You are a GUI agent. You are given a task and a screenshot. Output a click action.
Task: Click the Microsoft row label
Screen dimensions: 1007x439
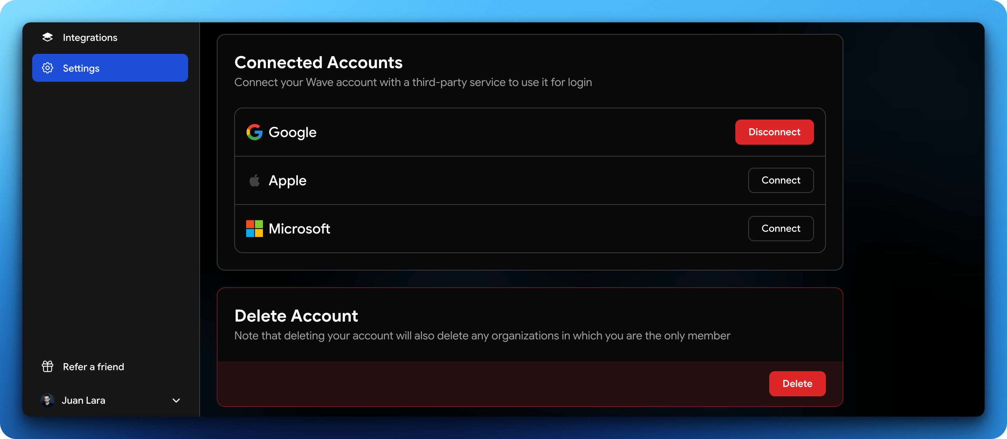point(299,229)
